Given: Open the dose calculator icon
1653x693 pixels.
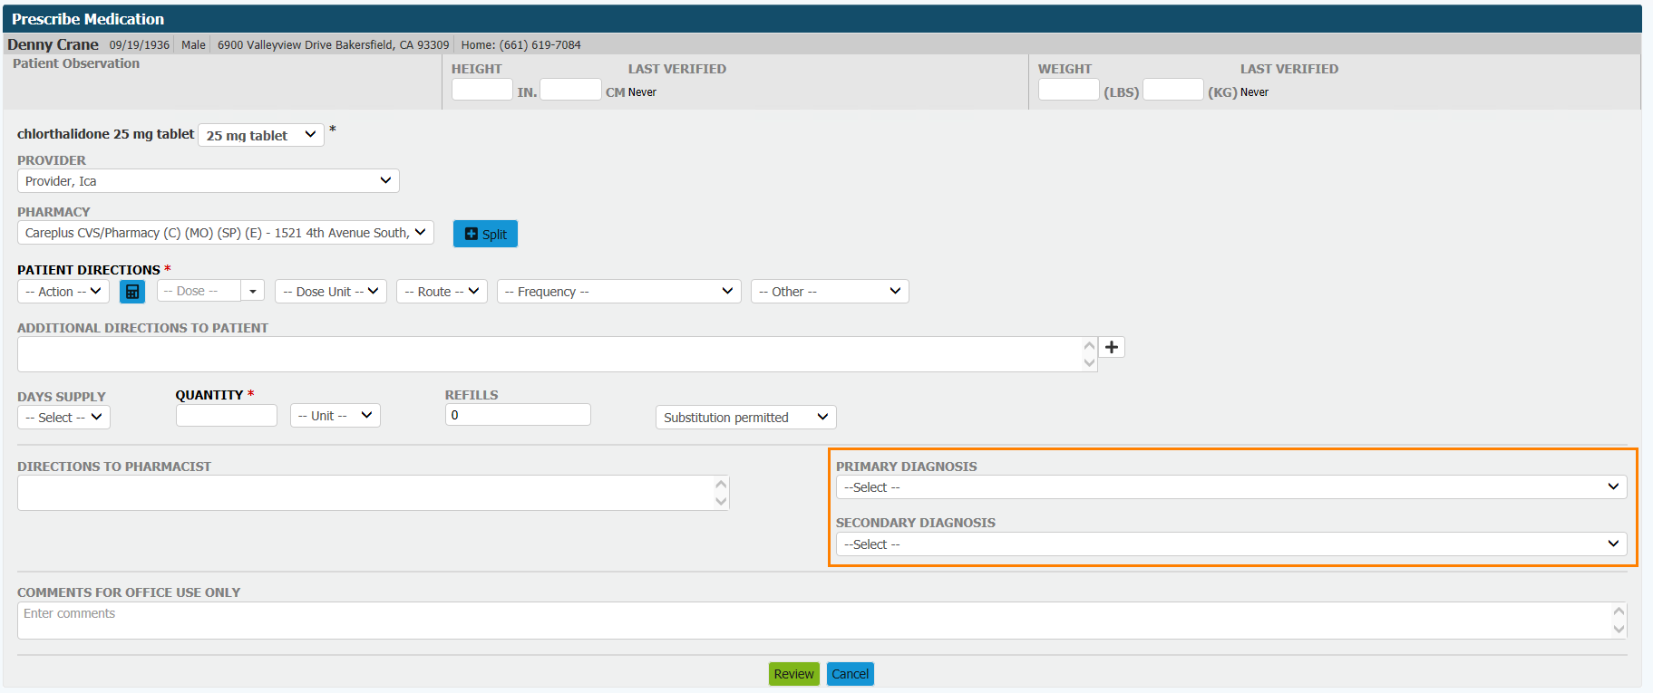Looking at the screenshot, I should point(132,292).
